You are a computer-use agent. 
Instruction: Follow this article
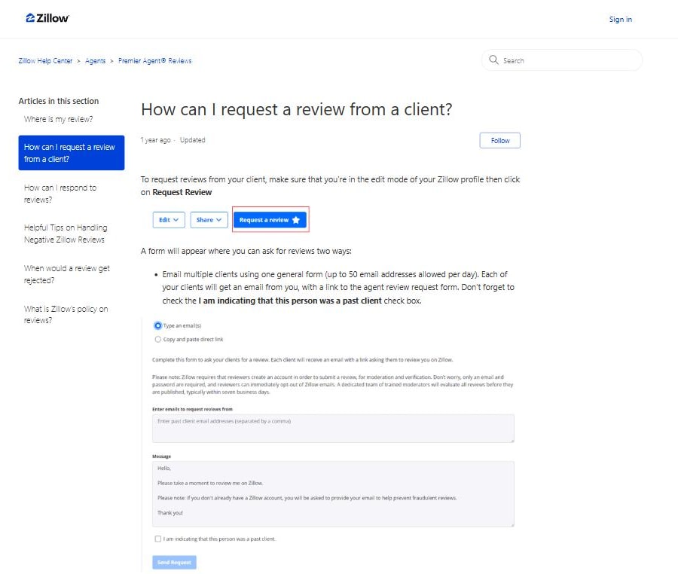500,140
